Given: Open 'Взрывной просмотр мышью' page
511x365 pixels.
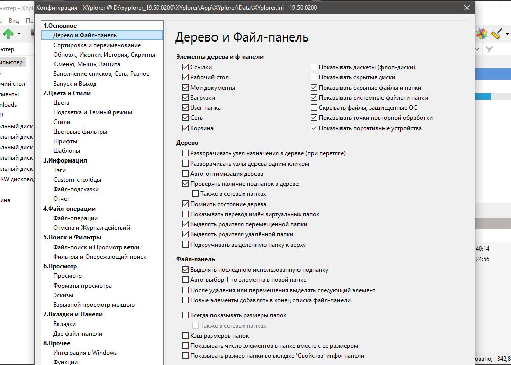Looking at the screenshot, I should coord(94,305).
